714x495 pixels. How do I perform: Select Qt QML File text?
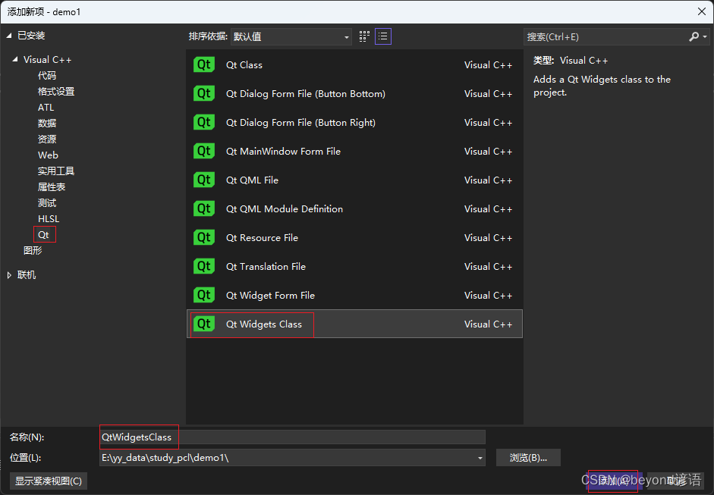[252, 180]
